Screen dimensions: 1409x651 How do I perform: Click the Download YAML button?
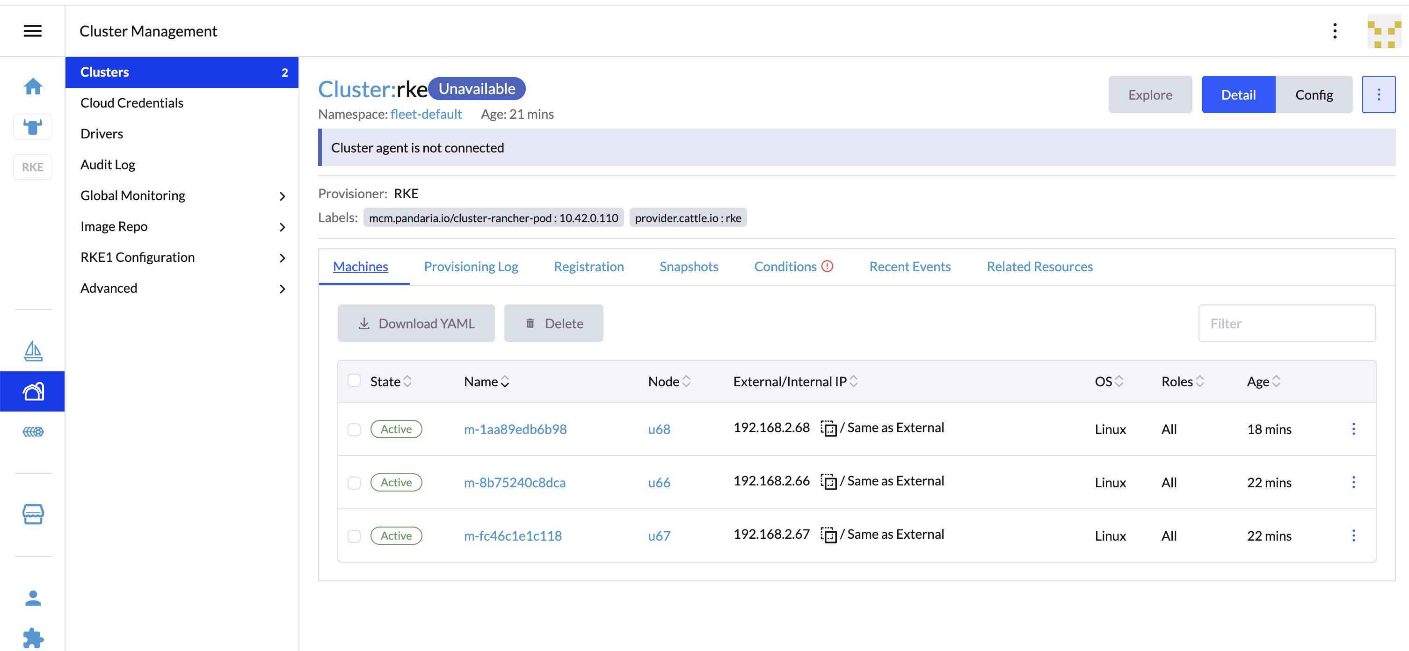point(416,324)
